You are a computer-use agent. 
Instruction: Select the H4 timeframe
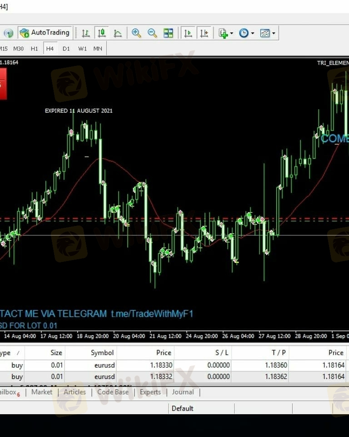(x=50, y=48)
